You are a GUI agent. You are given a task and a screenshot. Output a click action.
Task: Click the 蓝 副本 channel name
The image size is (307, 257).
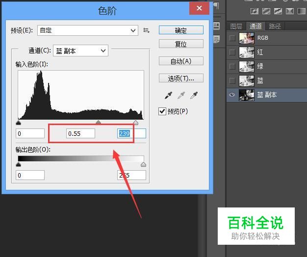267,95
